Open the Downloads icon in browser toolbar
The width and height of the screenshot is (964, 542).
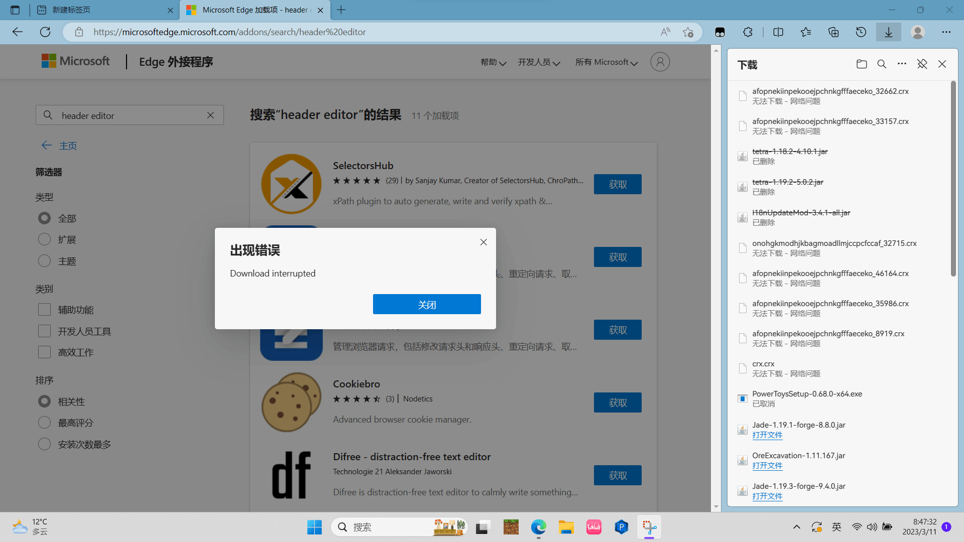888,32
